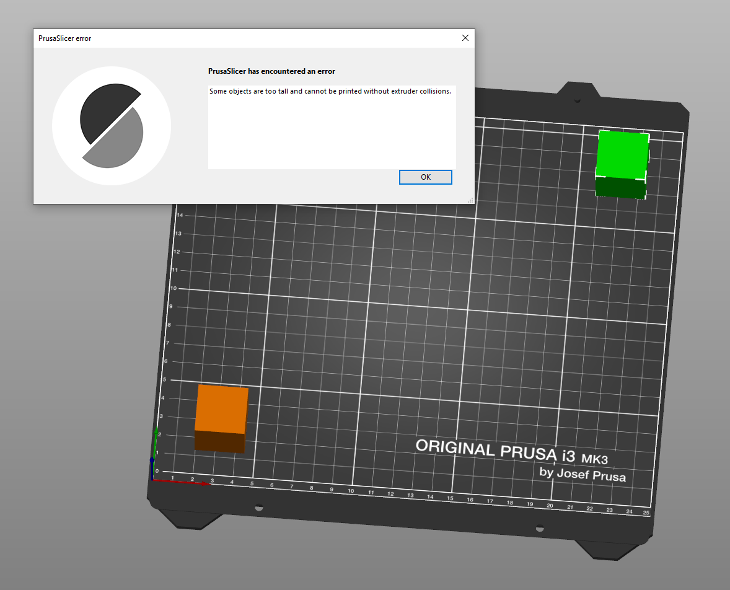This screenshot has height=590, width=730.
Task: Click the 'PrusaSlicer error' title bar text
Action: (x=64, y=38)
